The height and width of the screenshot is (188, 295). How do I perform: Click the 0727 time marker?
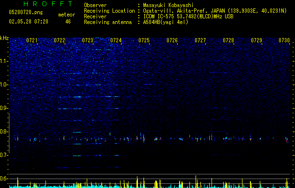tap(200, 40)
